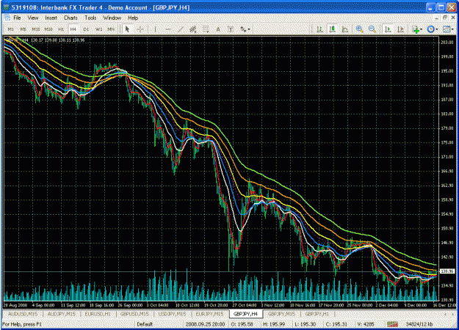The height and width of the screenshot is (330, 459).
Task: Draw a vertical line on chart
Action: point(155,29)
